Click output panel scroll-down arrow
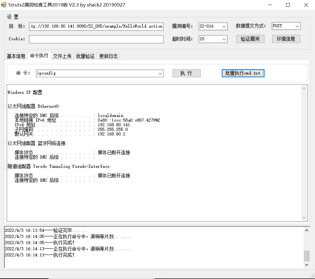 tap(304, 218)
